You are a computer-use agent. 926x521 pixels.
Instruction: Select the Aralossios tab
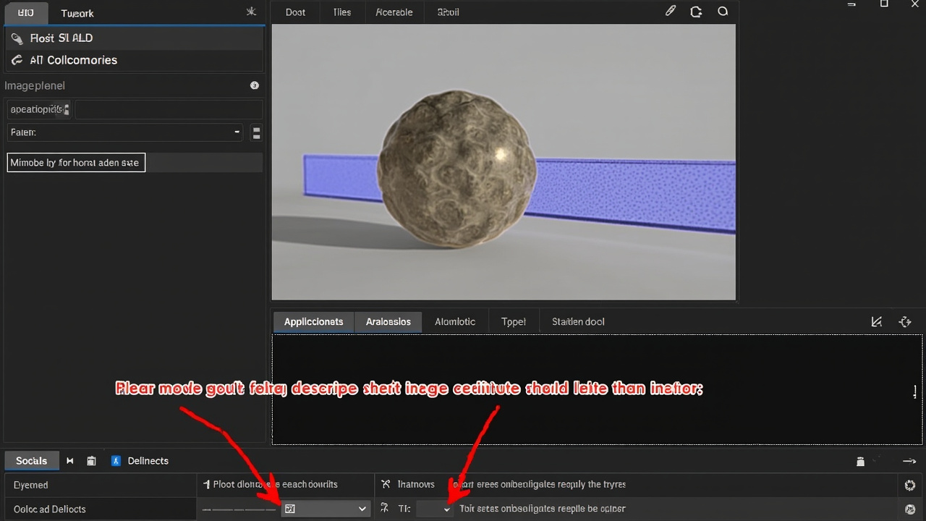[x=388, y=322]
